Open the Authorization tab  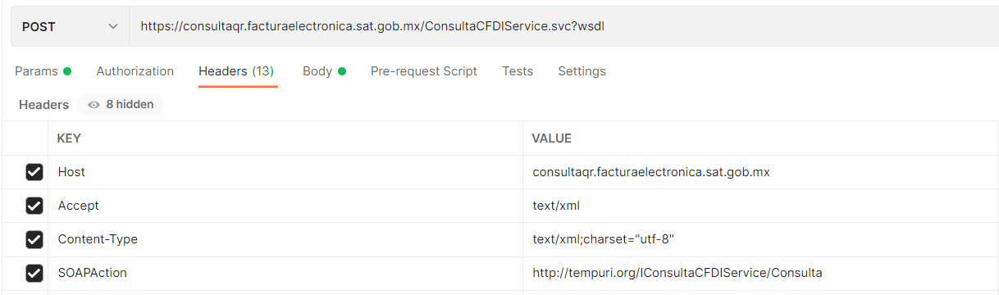point(135,71)
